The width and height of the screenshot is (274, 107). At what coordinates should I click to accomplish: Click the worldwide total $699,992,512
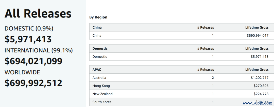tap(33, 83)
